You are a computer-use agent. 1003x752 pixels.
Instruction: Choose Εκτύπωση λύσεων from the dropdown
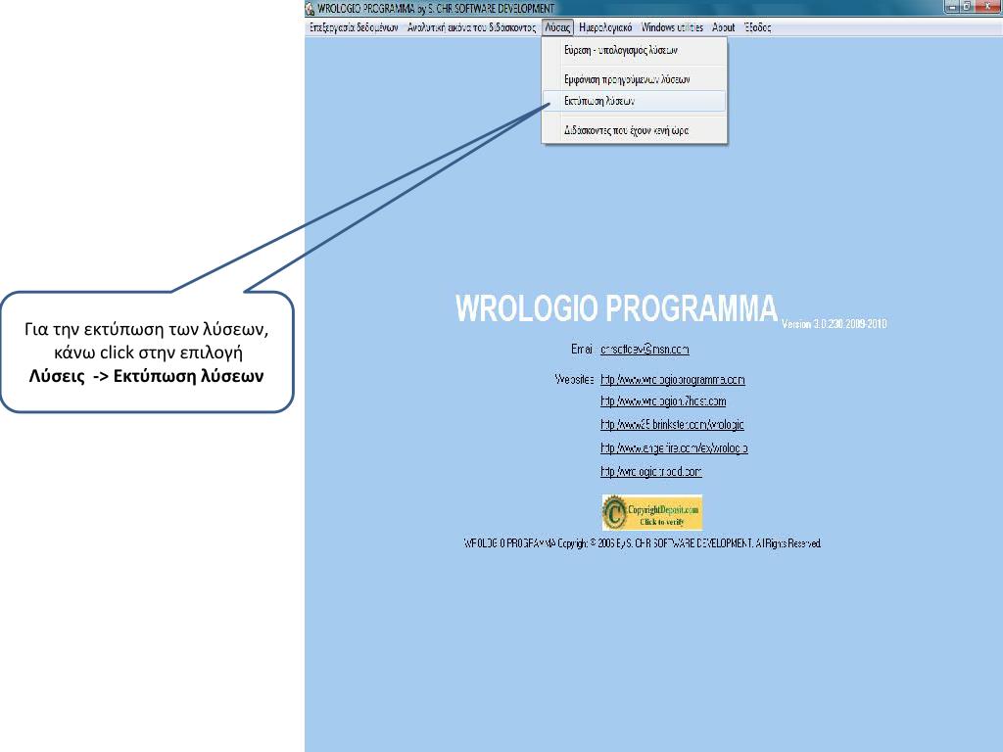pyautogui.click(x=634, y=101)
